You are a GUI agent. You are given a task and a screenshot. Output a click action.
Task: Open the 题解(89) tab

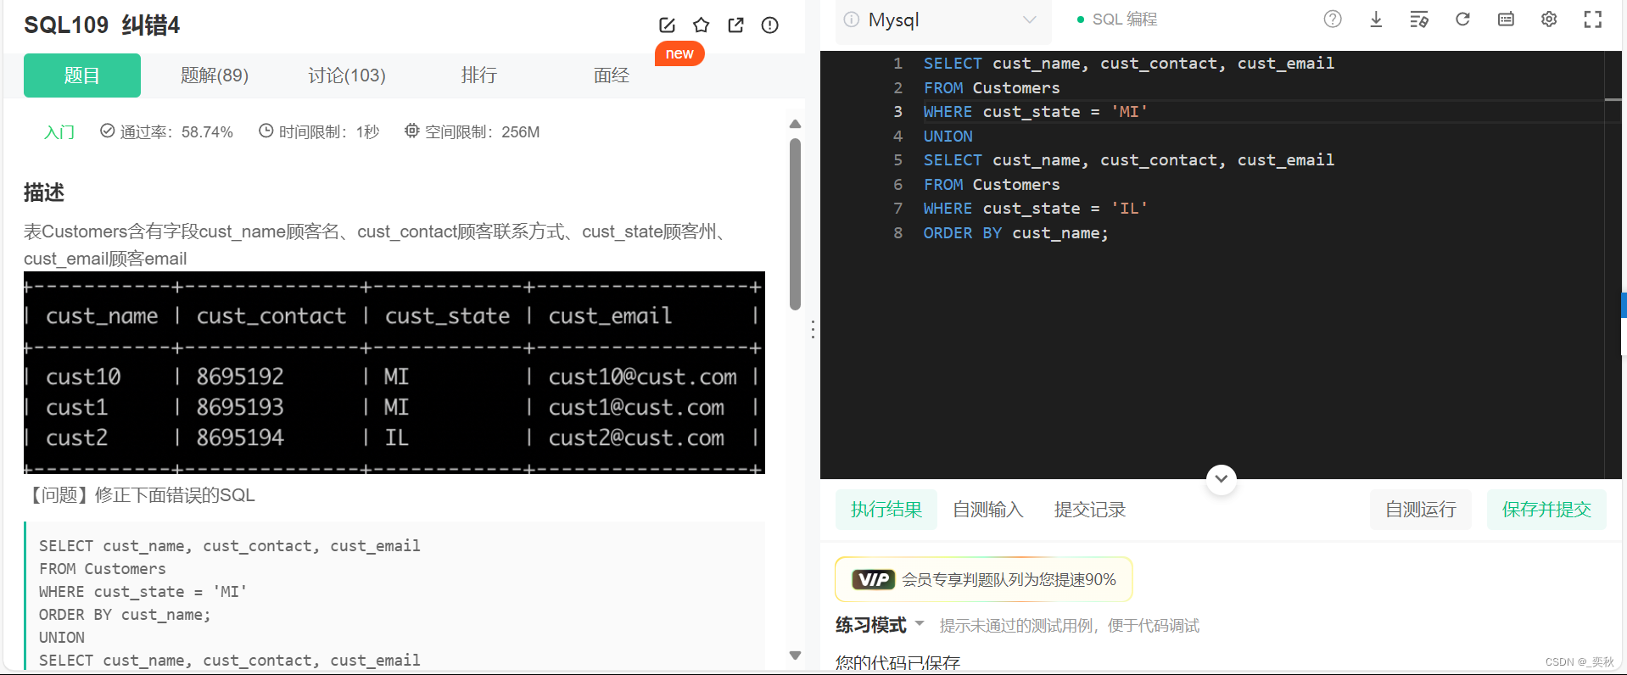pyautogui.click(x=215, y=75)
